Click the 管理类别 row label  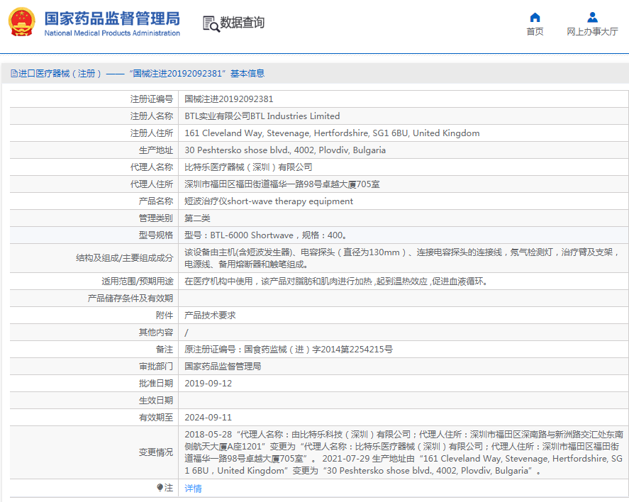(155, 218)
